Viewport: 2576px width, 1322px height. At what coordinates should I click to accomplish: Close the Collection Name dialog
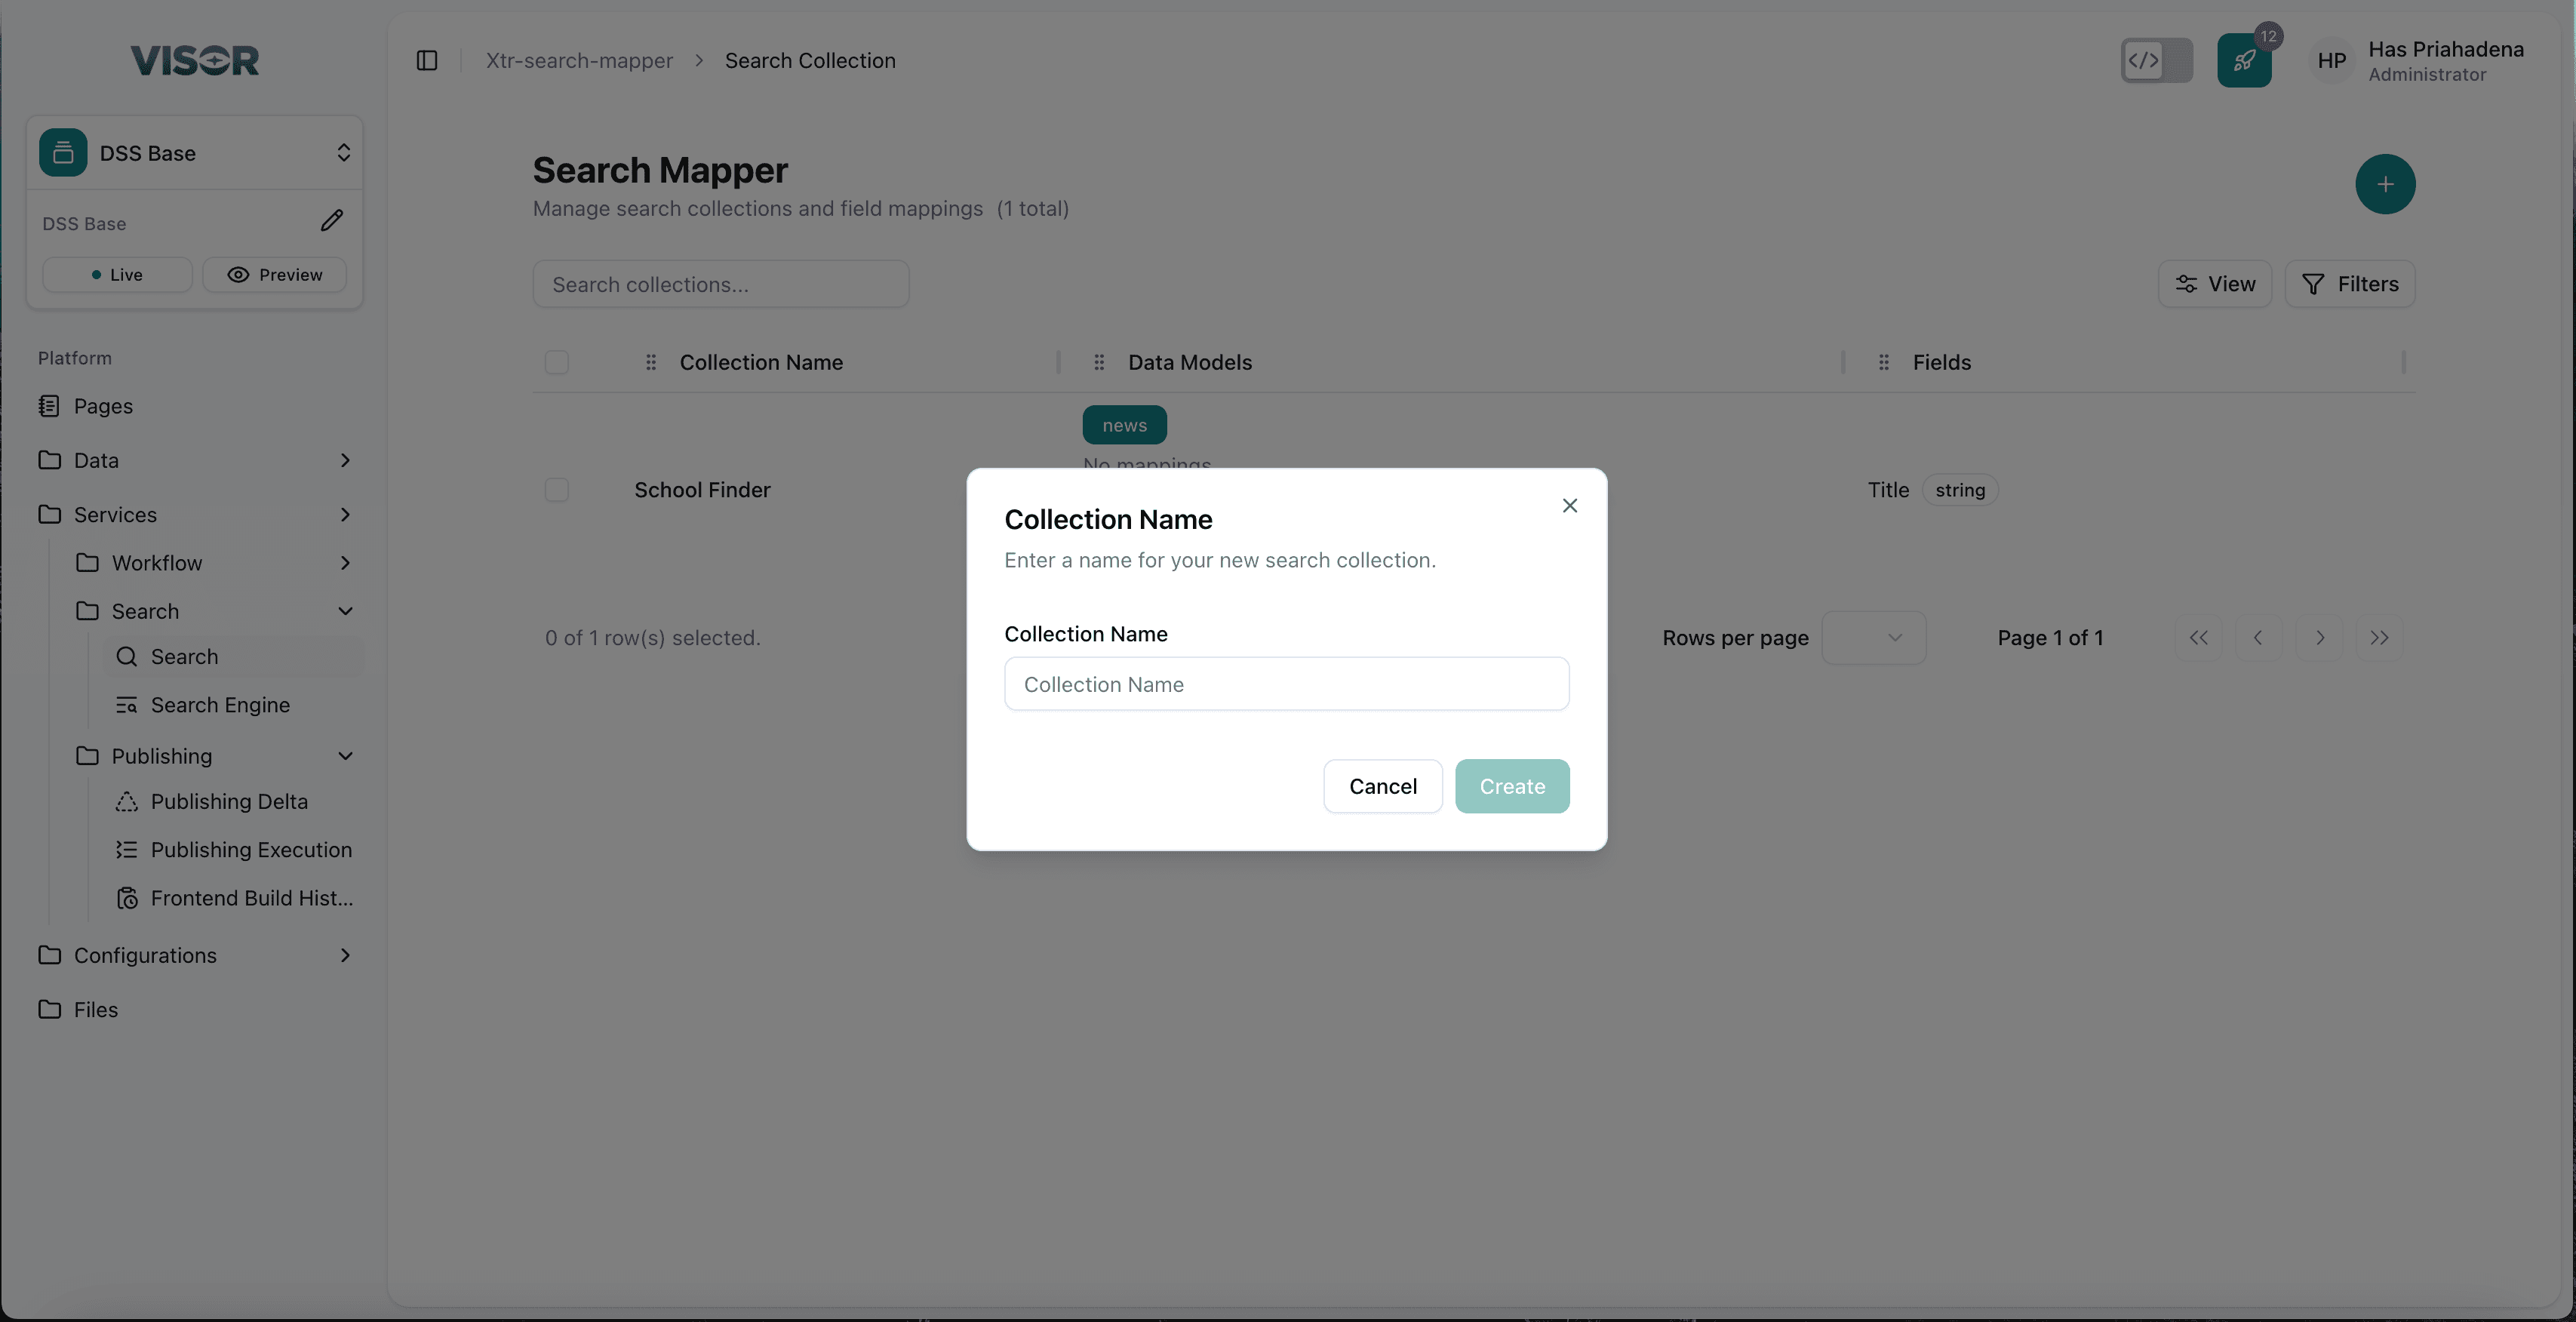coord(1569,506)
